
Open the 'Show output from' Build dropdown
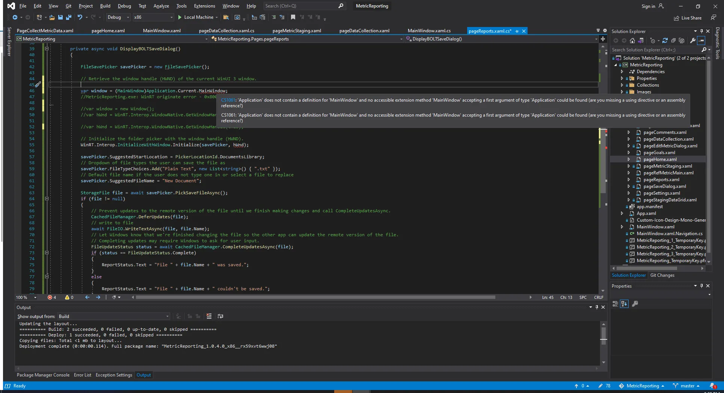(113, 316)
